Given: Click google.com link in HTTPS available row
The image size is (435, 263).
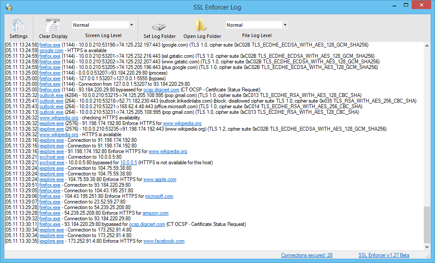Looking at the screenshot, I should point(51,50).
